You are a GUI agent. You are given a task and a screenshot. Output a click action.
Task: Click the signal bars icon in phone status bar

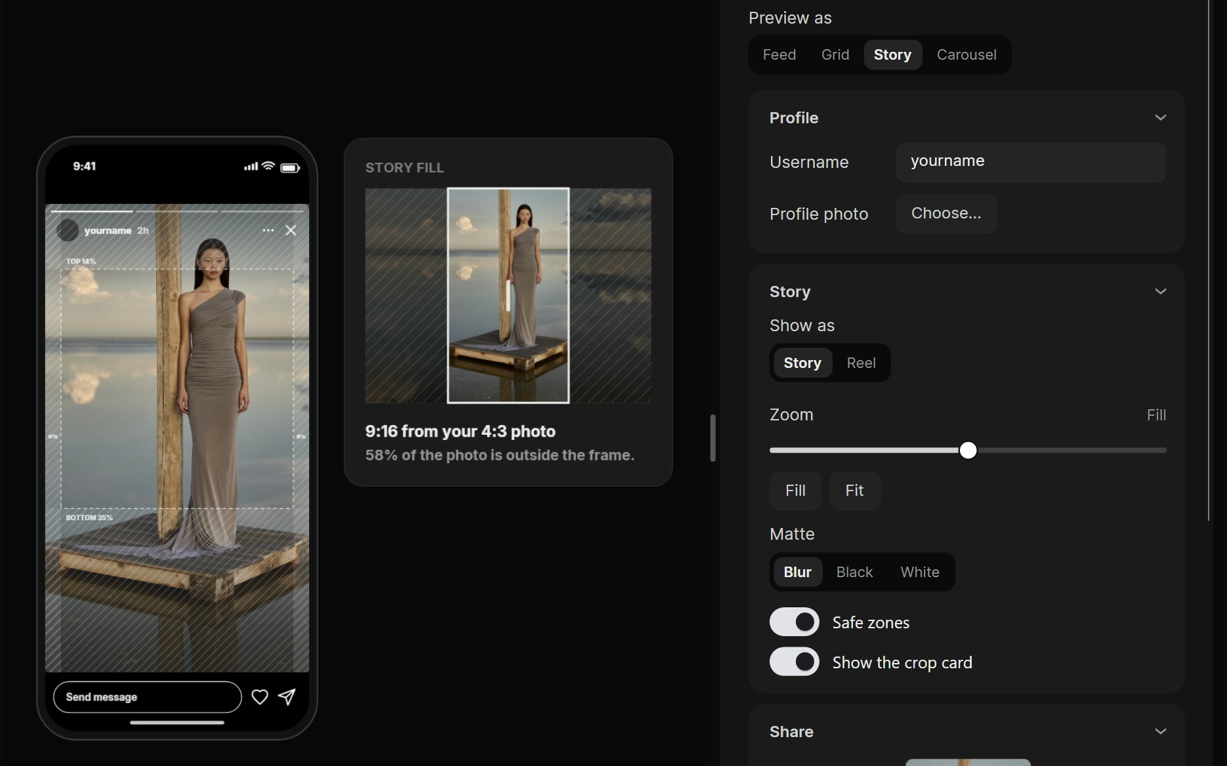(251, 167)
